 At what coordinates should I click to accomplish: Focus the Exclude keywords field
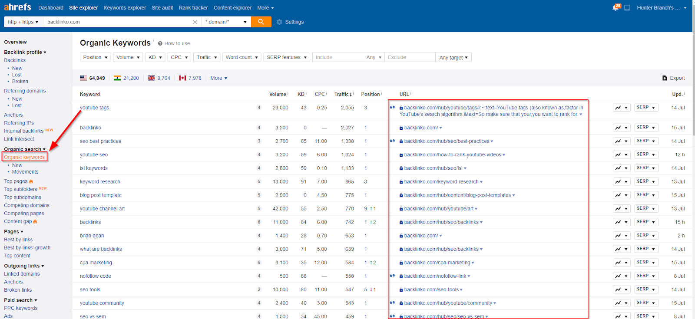[410, 57]
